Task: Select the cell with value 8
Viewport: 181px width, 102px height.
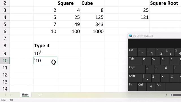Action: point(92,10)
